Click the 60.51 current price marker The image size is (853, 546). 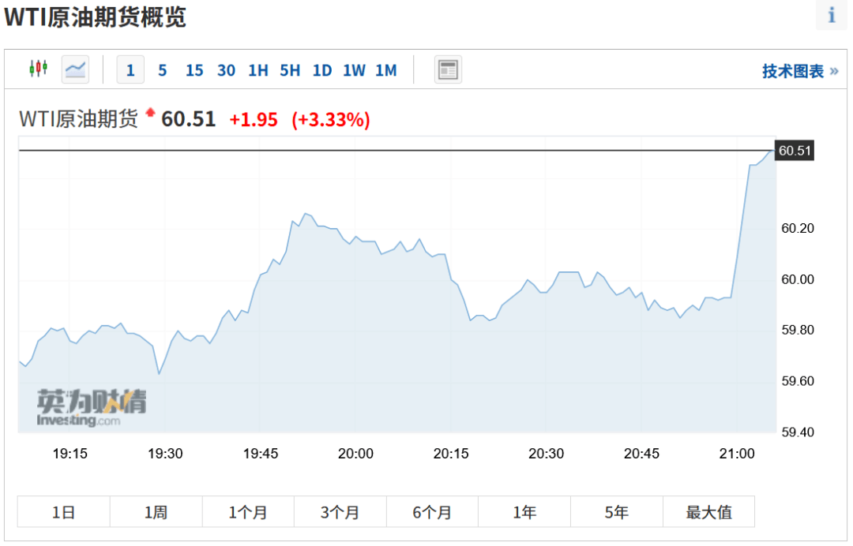click(795, 151)
